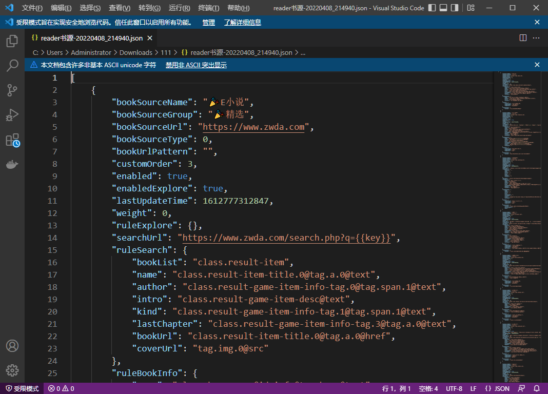The height and width of the screenshot is (394, 548).
Task: Click the VS Code logo in title bar
Action: (9, 7)
